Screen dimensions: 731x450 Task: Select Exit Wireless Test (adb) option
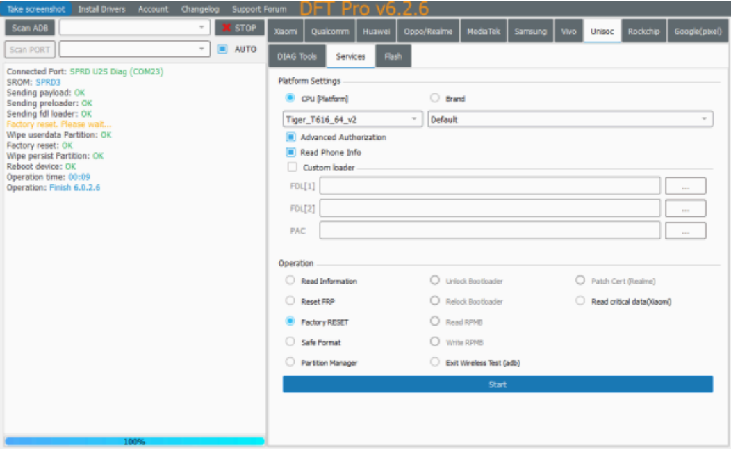point(434,362)
